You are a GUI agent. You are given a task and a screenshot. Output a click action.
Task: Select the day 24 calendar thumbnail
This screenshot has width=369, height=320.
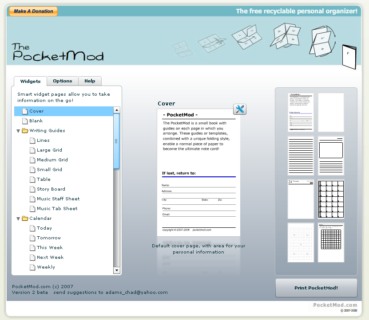pos(301,199)
